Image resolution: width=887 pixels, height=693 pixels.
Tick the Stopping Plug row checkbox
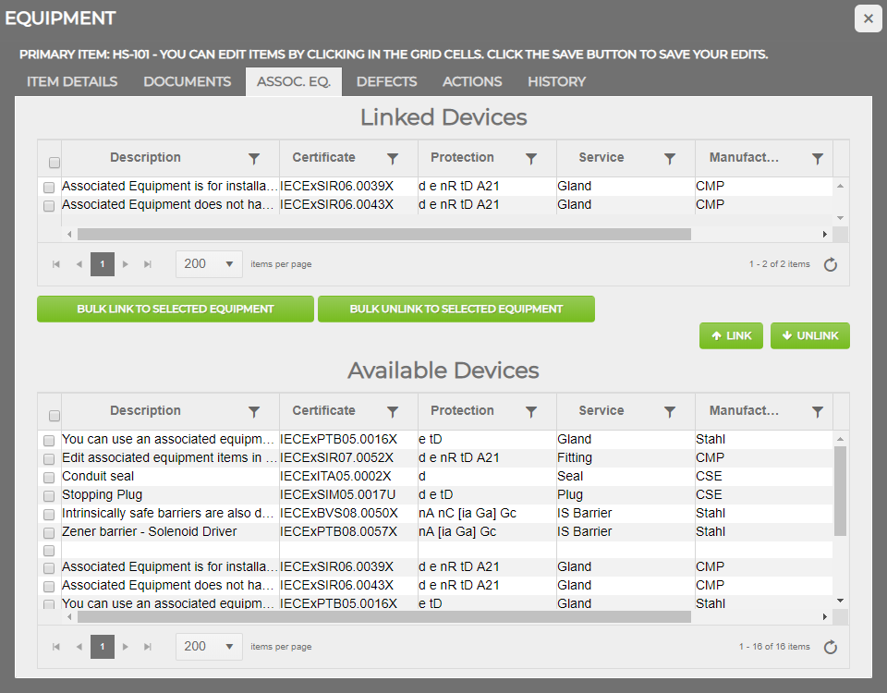point(49,496)
